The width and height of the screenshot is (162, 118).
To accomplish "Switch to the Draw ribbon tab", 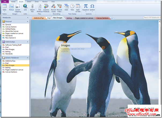I will point(36,2).
